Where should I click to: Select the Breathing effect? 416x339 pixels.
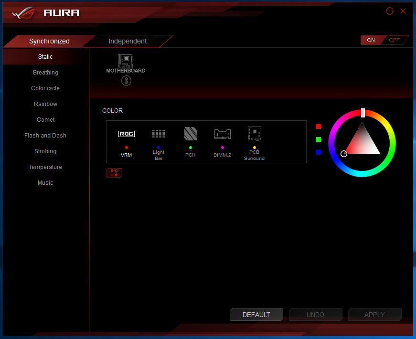click(x=46, y=73)
